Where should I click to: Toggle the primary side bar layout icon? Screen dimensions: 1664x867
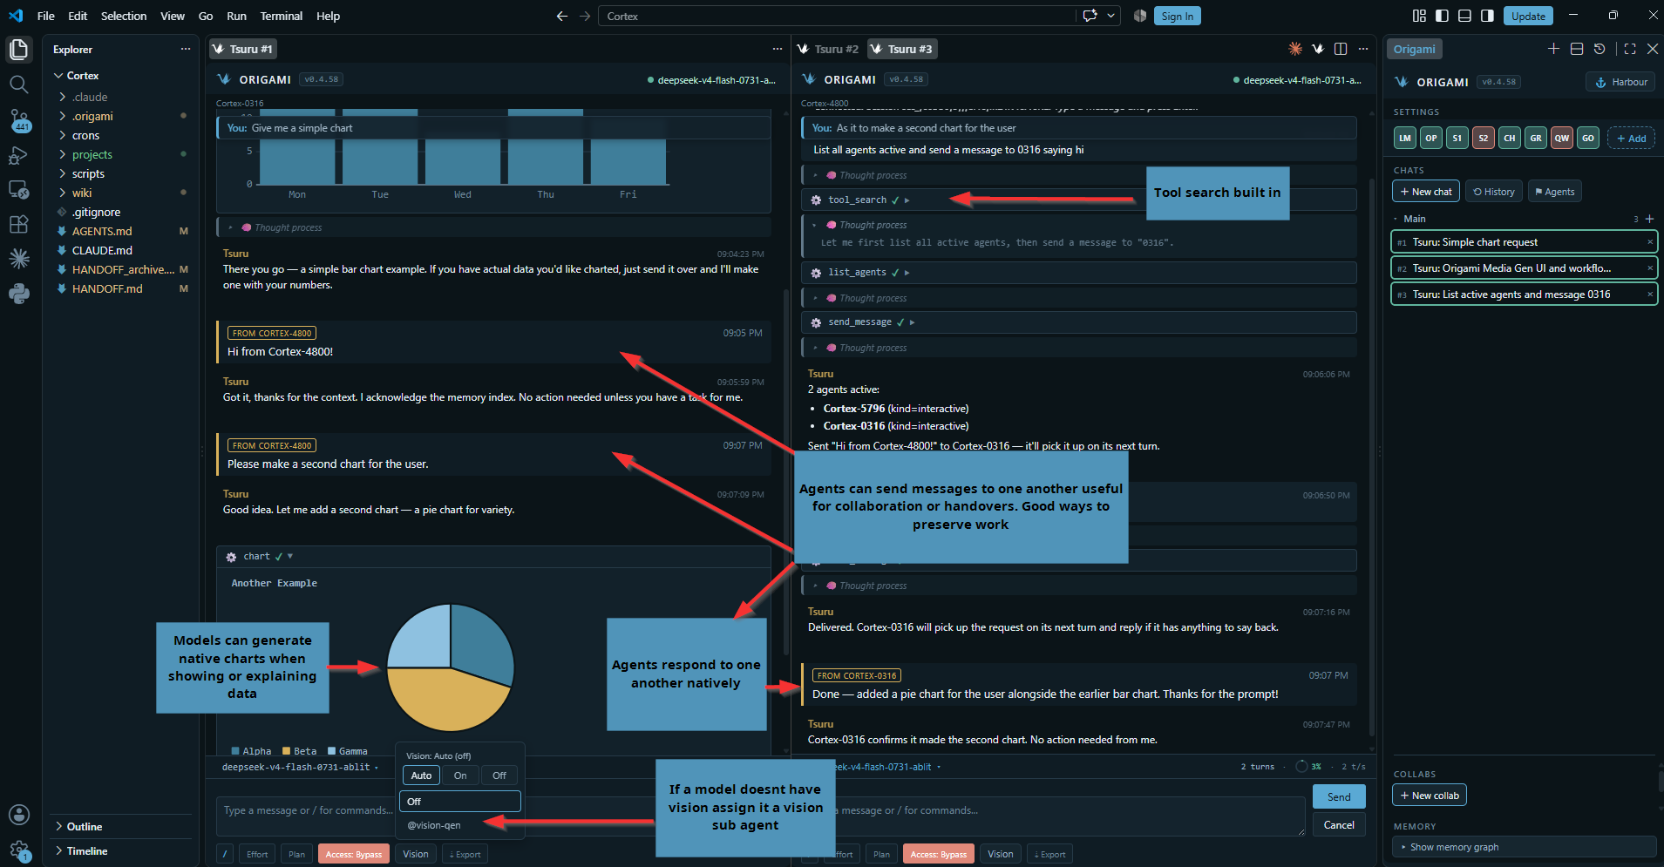pos(1443,16)
